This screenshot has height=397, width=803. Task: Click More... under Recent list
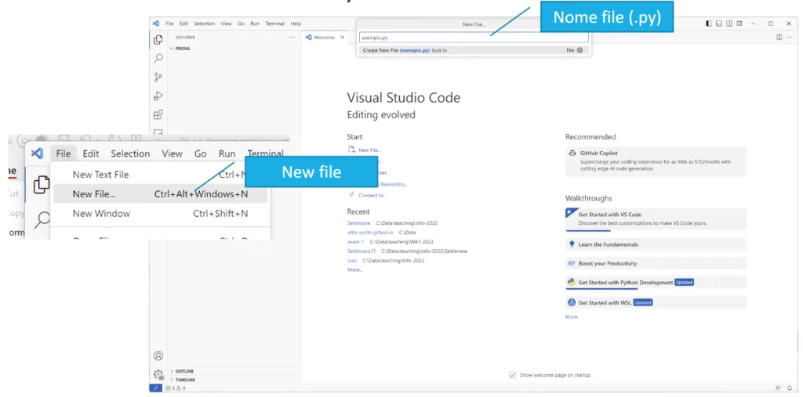(355, 269)
